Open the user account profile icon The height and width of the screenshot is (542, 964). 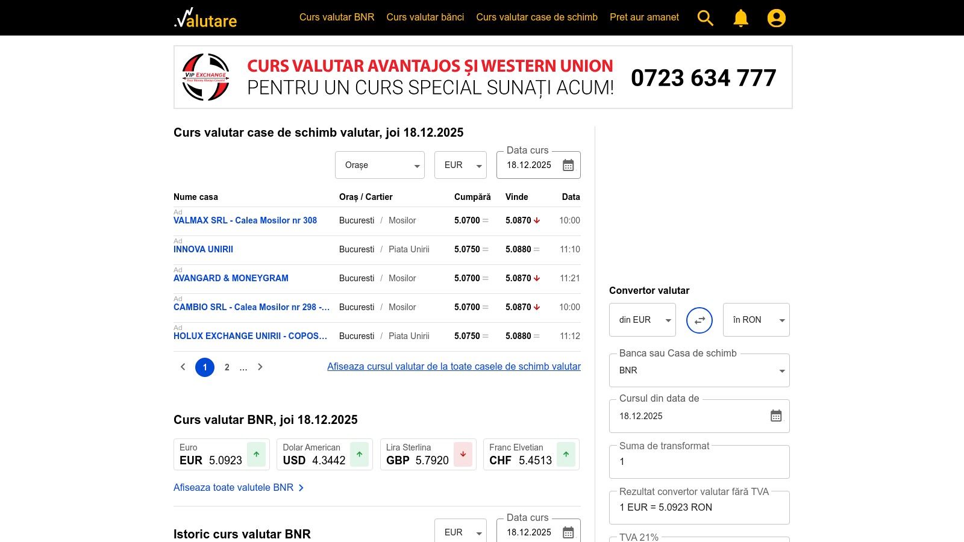pos(776,18)
